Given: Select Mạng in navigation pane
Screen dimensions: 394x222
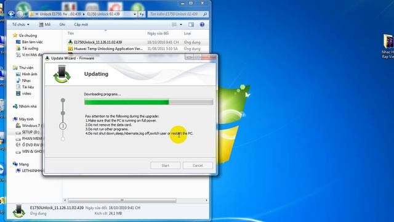Looking at the screenshot, I should (x=21, y=164).
